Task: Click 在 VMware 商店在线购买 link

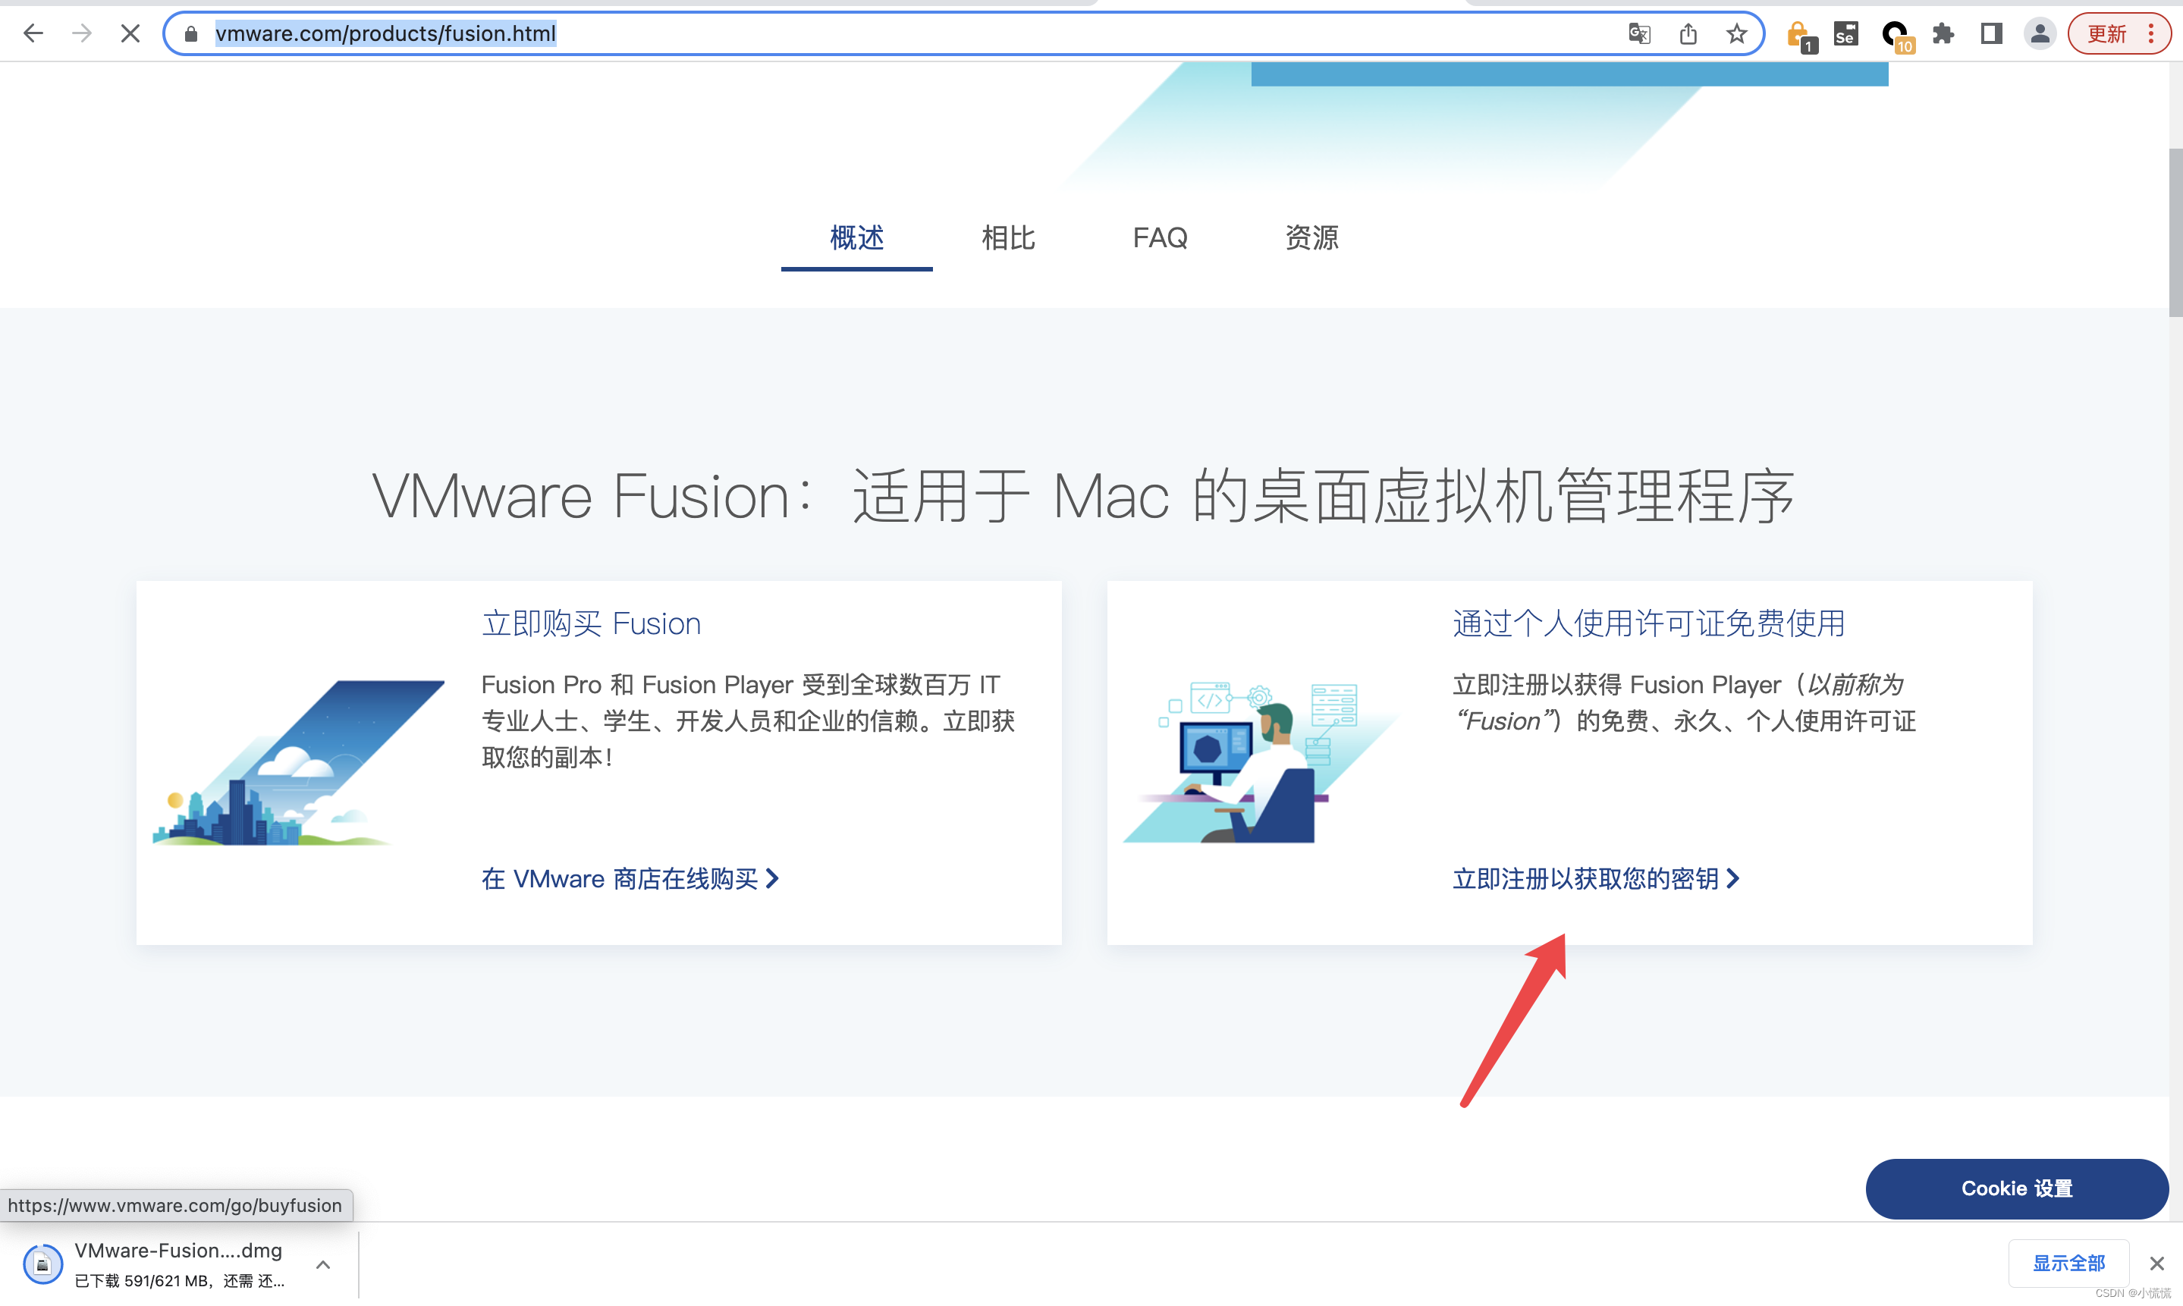Action: (x=629, y=878)
